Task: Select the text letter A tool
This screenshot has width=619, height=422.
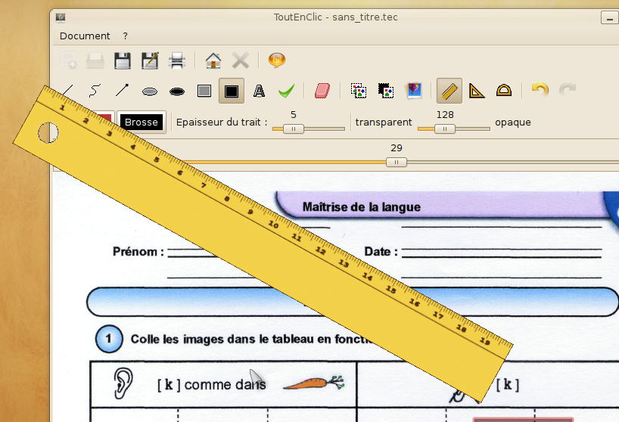Action: point(259,91)
